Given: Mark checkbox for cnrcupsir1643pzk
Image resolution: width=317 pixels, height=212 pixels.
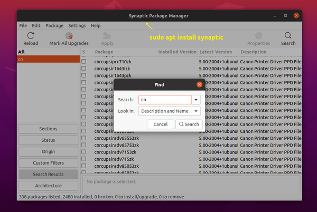Looking at the screenshot, I should click(x=83, y=75).
